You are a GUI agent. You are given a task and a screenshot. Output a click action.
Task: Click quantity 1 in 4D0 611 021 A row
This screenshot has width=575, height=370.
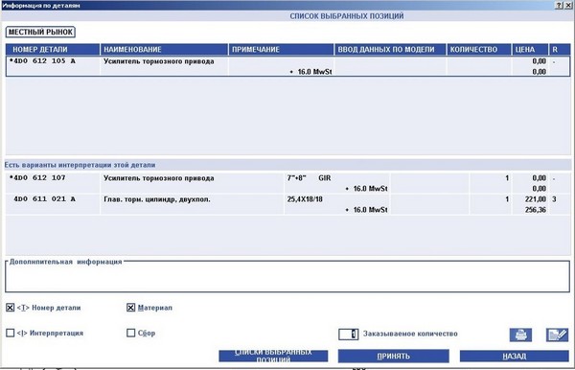pyautogui.click(x=507, y=199)
